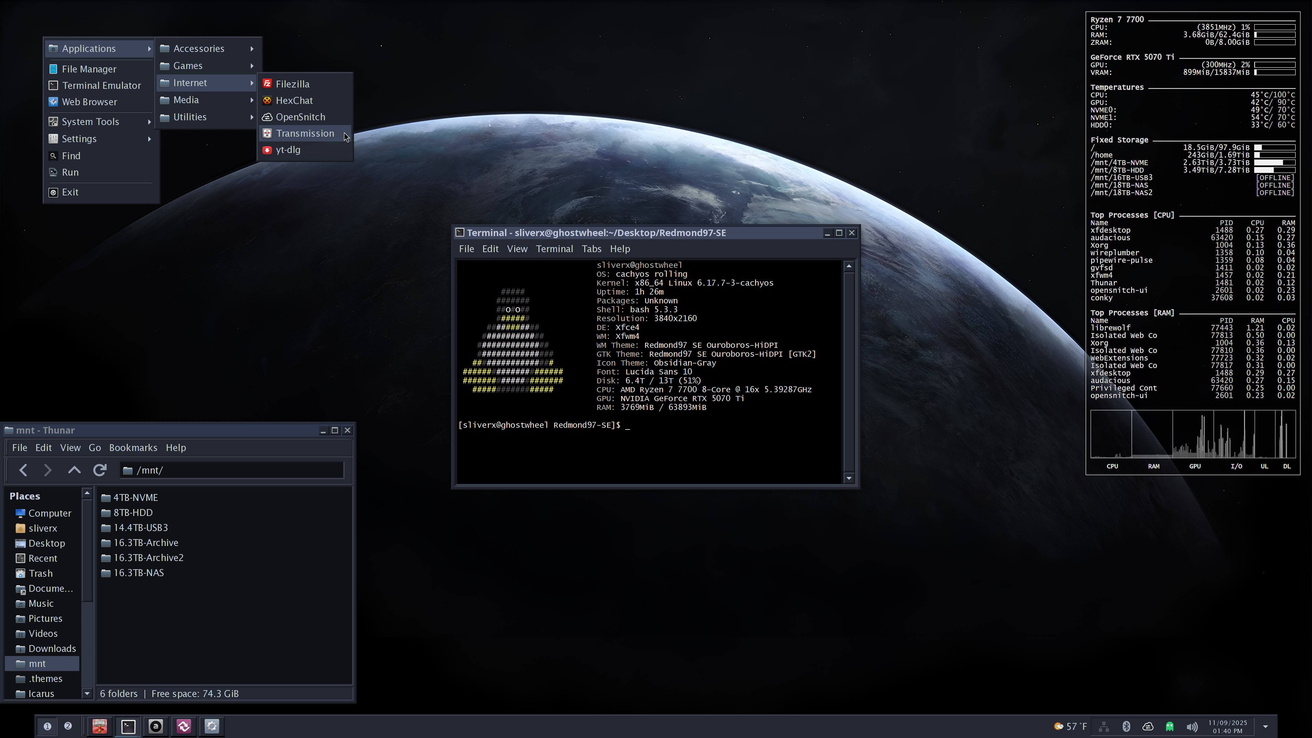Click Exit in the applications menu
This screenshot has width=1312, height=738.
[70, 192]
